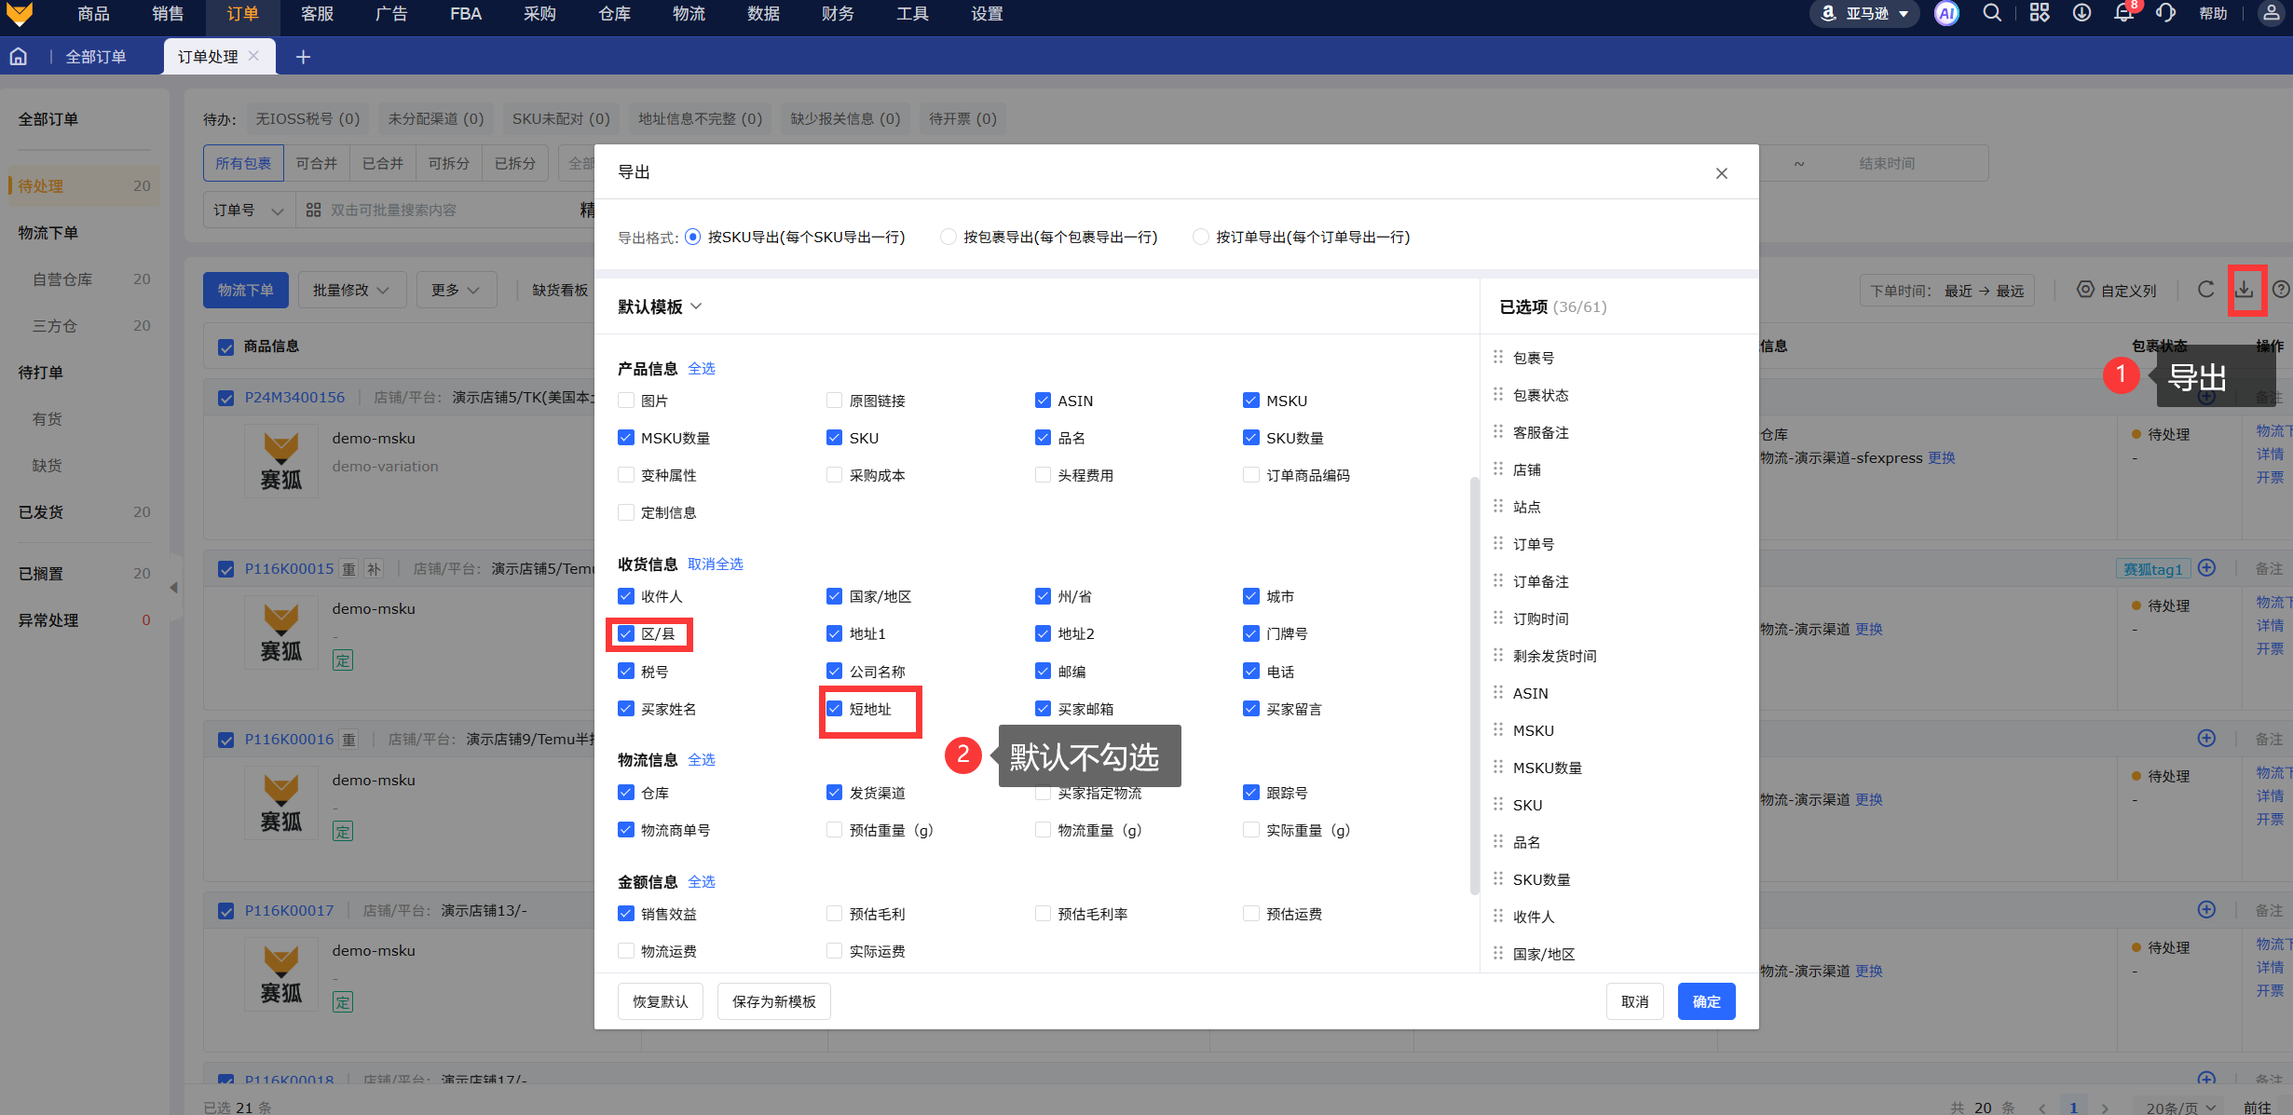Click the refresh list icon

[x=2205, y=290]
